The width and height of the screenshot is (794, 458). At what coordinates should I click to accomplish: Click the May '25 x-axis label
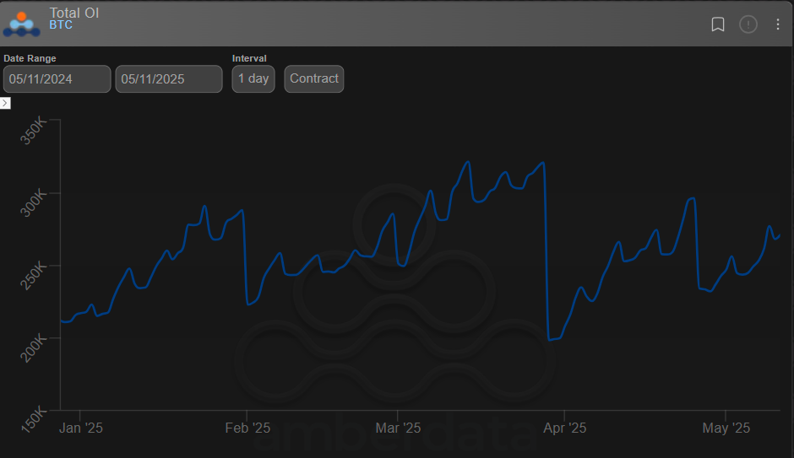pos(726,428)
